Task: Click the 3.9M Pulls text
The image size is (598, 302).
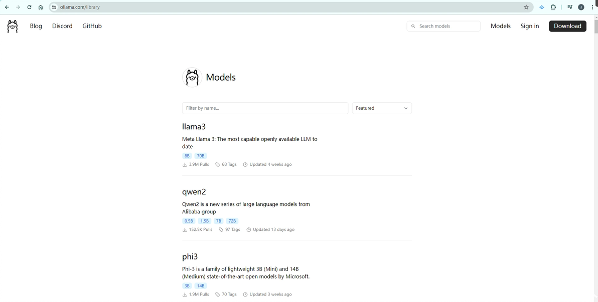Action: point(199,164)
